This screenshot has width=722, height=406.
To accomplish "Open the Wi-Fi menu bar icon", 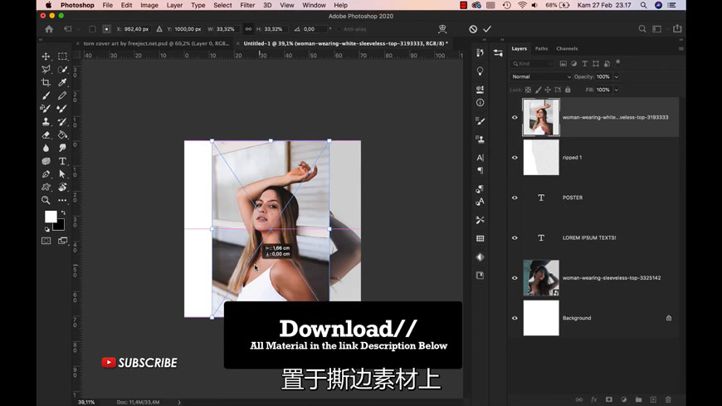I will [x=522, y=5].
